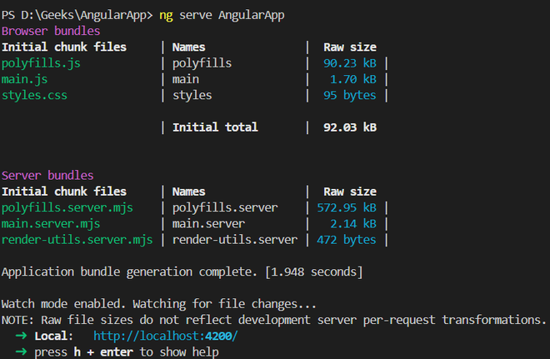
Task: Click the Browser bundles heading
Action: tap(50, 31)
